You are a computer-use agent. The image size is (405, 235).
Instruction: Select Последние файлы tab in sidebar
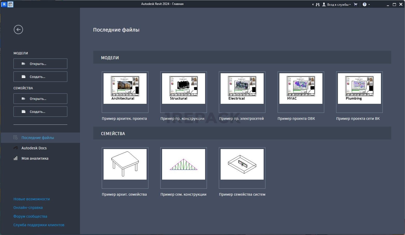(x=38, y=138)
